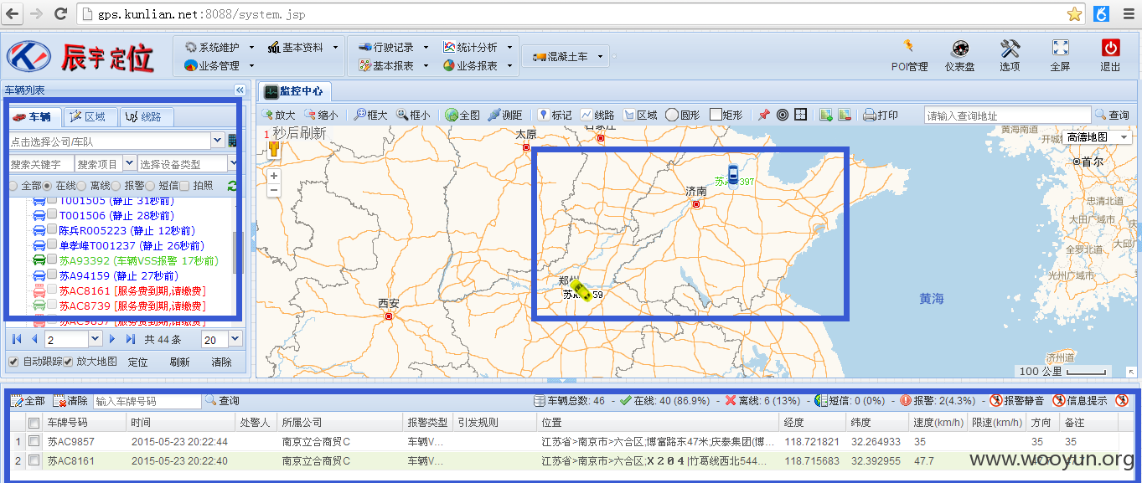1142x483 pixels.
Task: Click 查询 next to address search
Action: tap(1112, 115)
